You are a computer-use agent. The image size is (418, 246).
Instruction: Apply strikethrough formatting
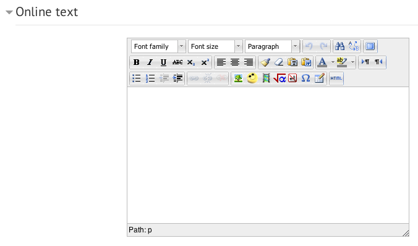tap(177, 62)
